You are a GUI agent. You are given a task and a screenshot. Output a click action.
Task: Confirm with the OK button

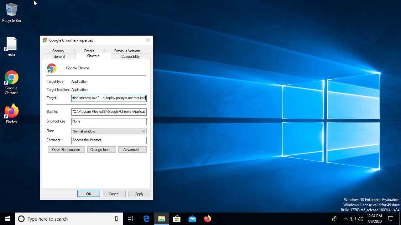pos(89,194)
